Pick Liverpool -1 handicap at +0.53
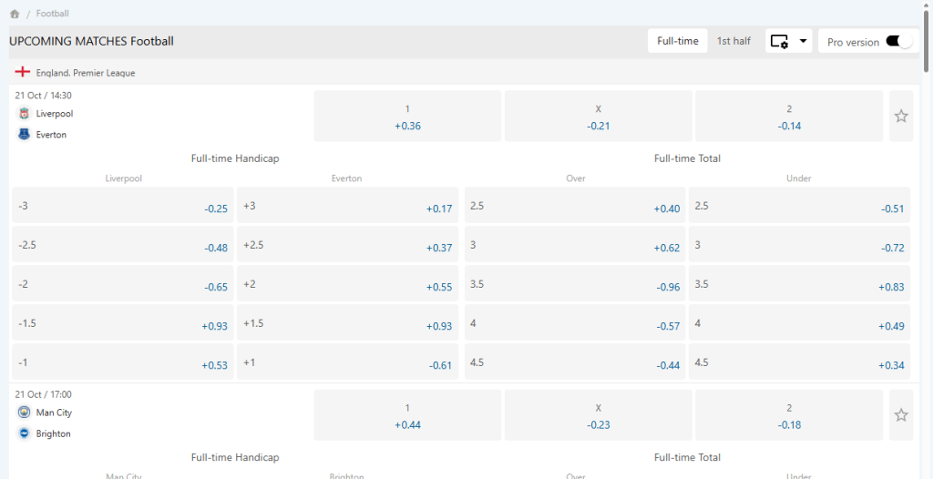 point(123,362)
